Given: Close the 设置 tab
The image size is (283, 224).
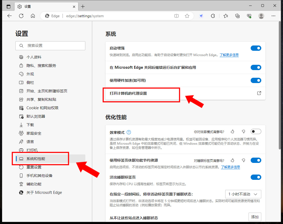Looking at the screenshot, I should click(x=74, y=7).
